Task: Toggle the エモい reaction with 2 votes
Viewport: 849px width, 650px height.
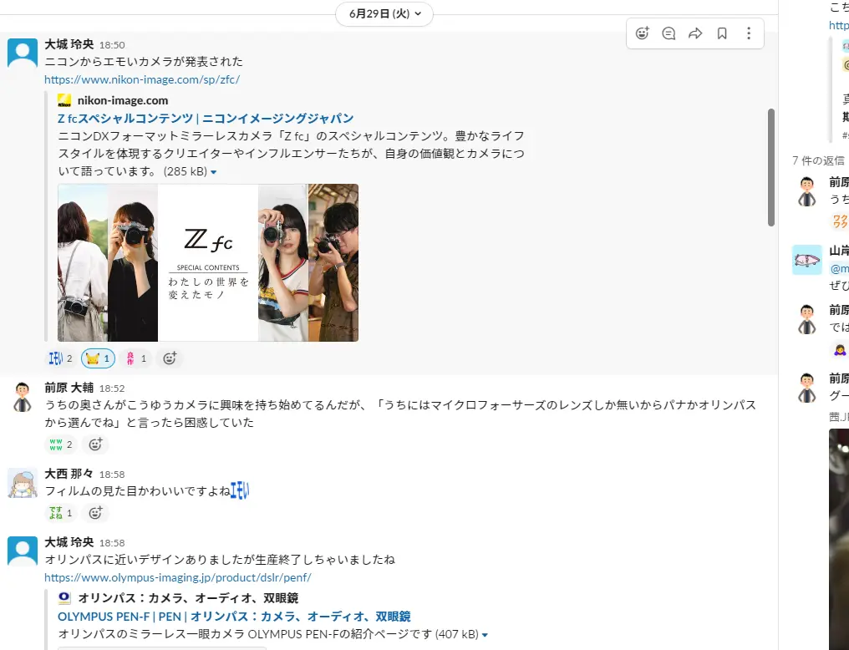Action: 61,358
